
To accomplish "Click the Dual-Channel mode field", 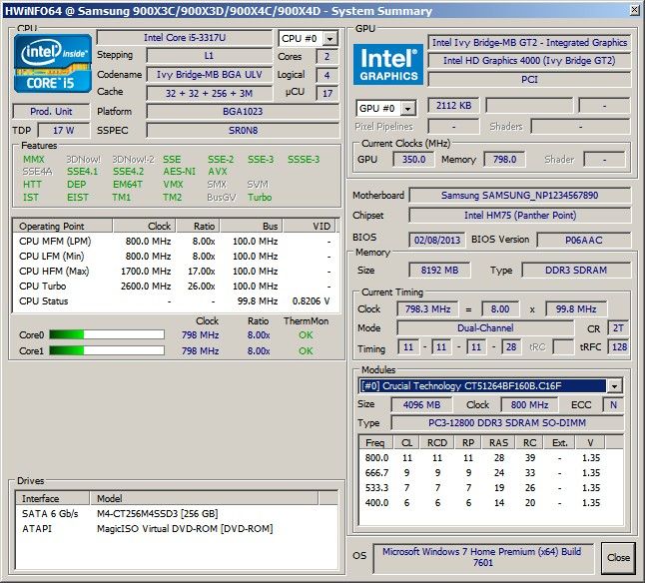I will pyautogui.click(x=485, y=328).
